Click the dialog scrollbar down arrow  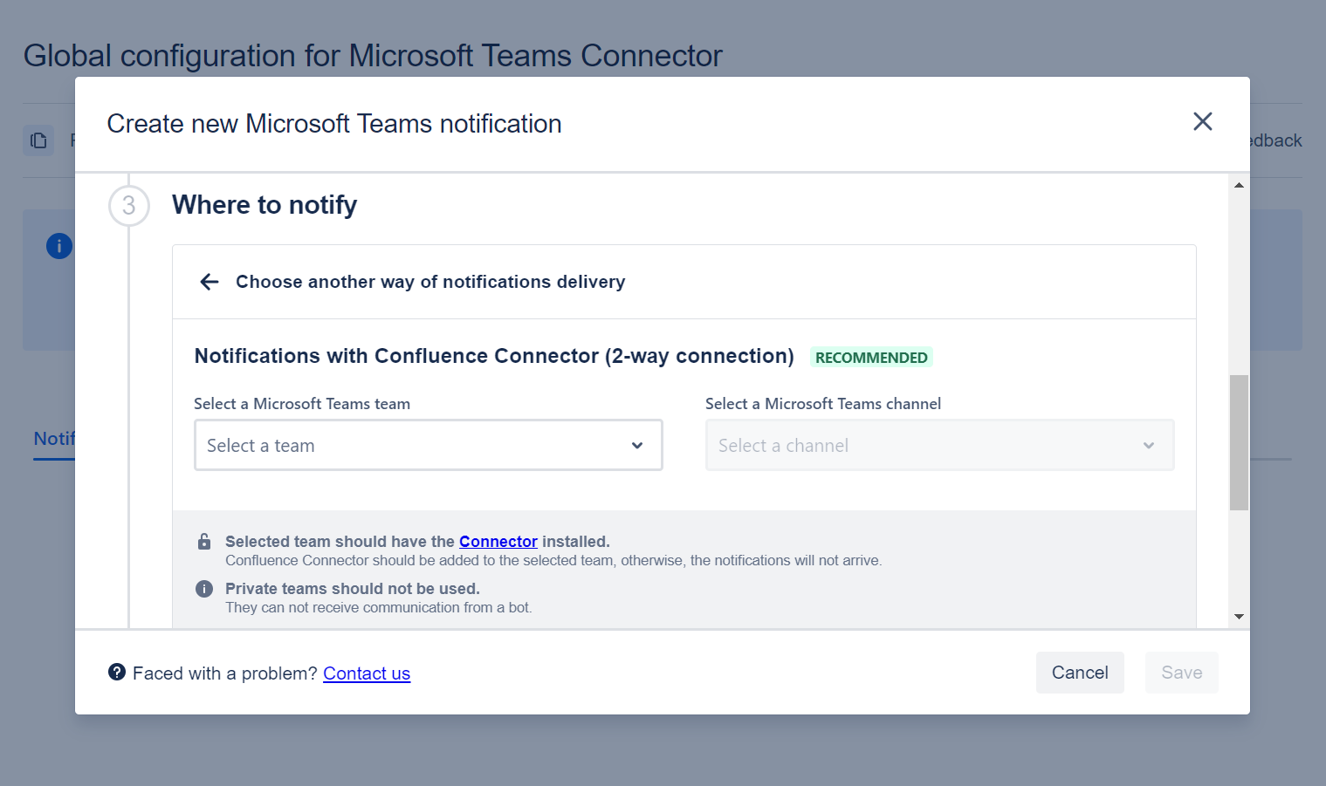pos(1239,617)
